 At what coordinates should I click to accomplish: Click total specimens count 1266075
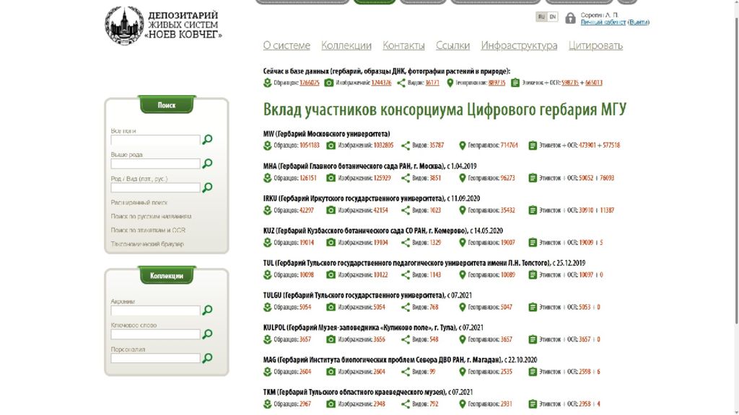(309, 83)
